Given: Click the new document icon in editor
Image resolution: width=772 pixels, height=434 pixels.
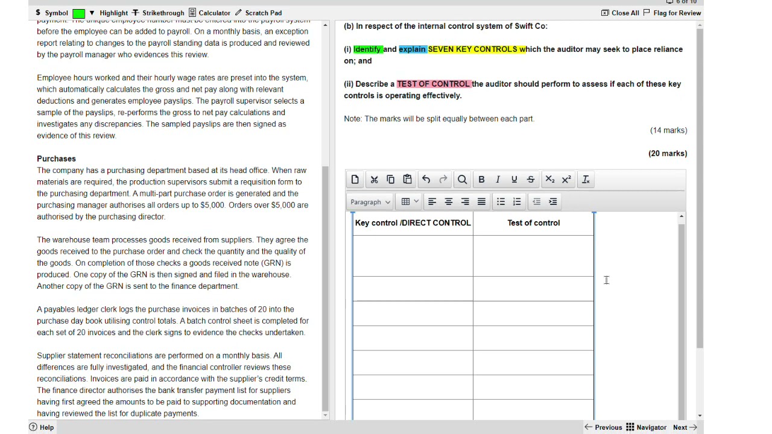Looking at the screenshot, I should [x=355, y=180].
